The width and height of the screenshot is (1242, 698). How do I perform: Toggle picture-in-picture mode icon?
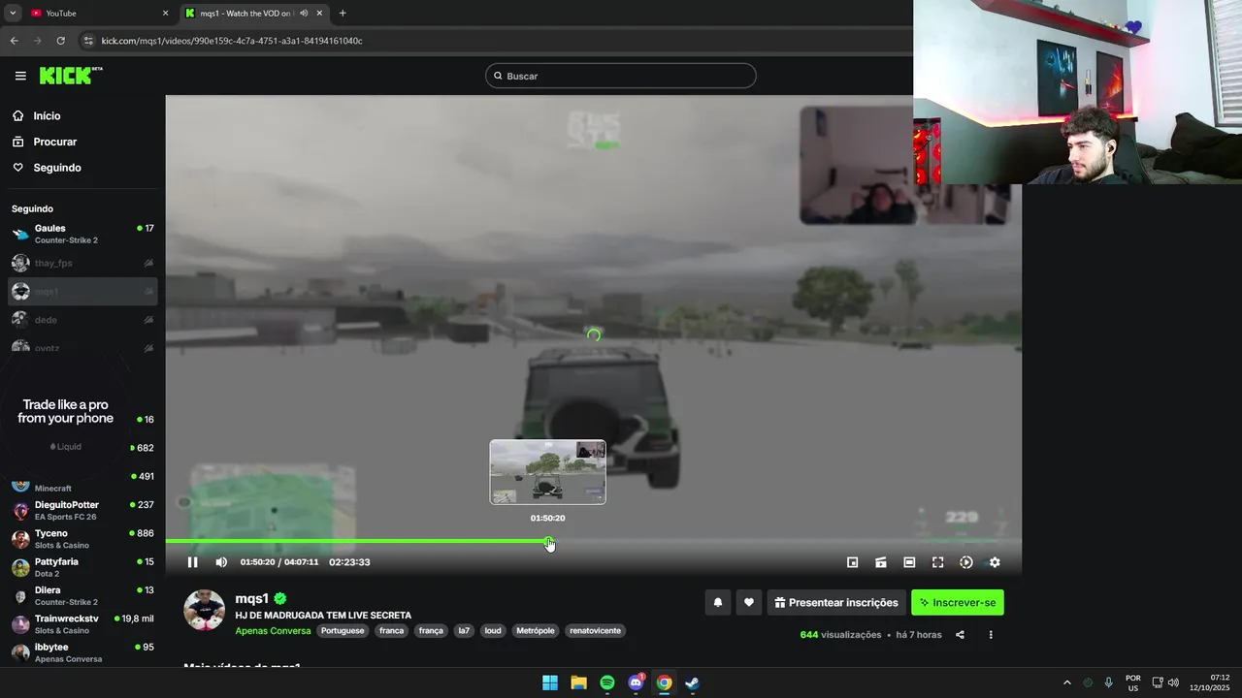click(852, 562)
